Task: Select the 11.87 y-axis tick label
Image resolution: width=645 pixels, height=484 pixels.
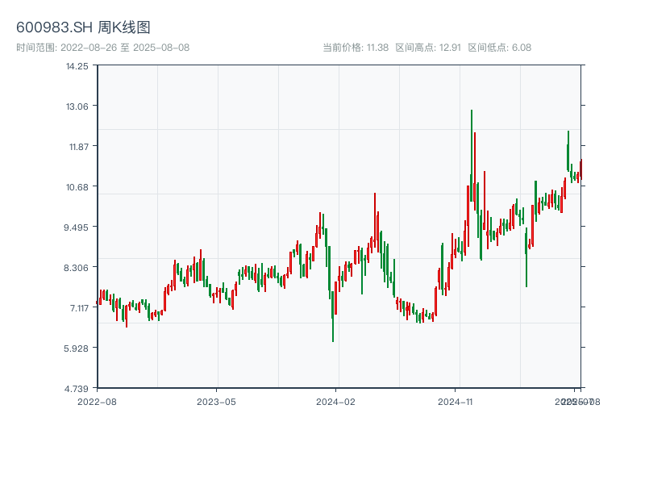Action: (x=77, y=147)
